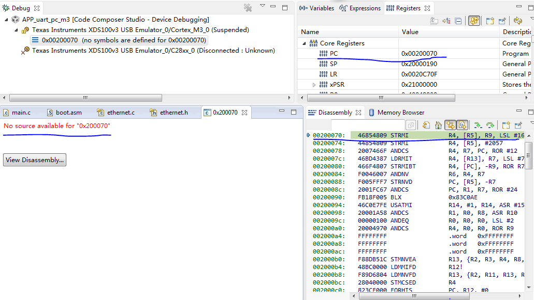Collapse the APP_uart_pc_m3 debug session node
Screen dimensions: 534x300
coord(6,20)
